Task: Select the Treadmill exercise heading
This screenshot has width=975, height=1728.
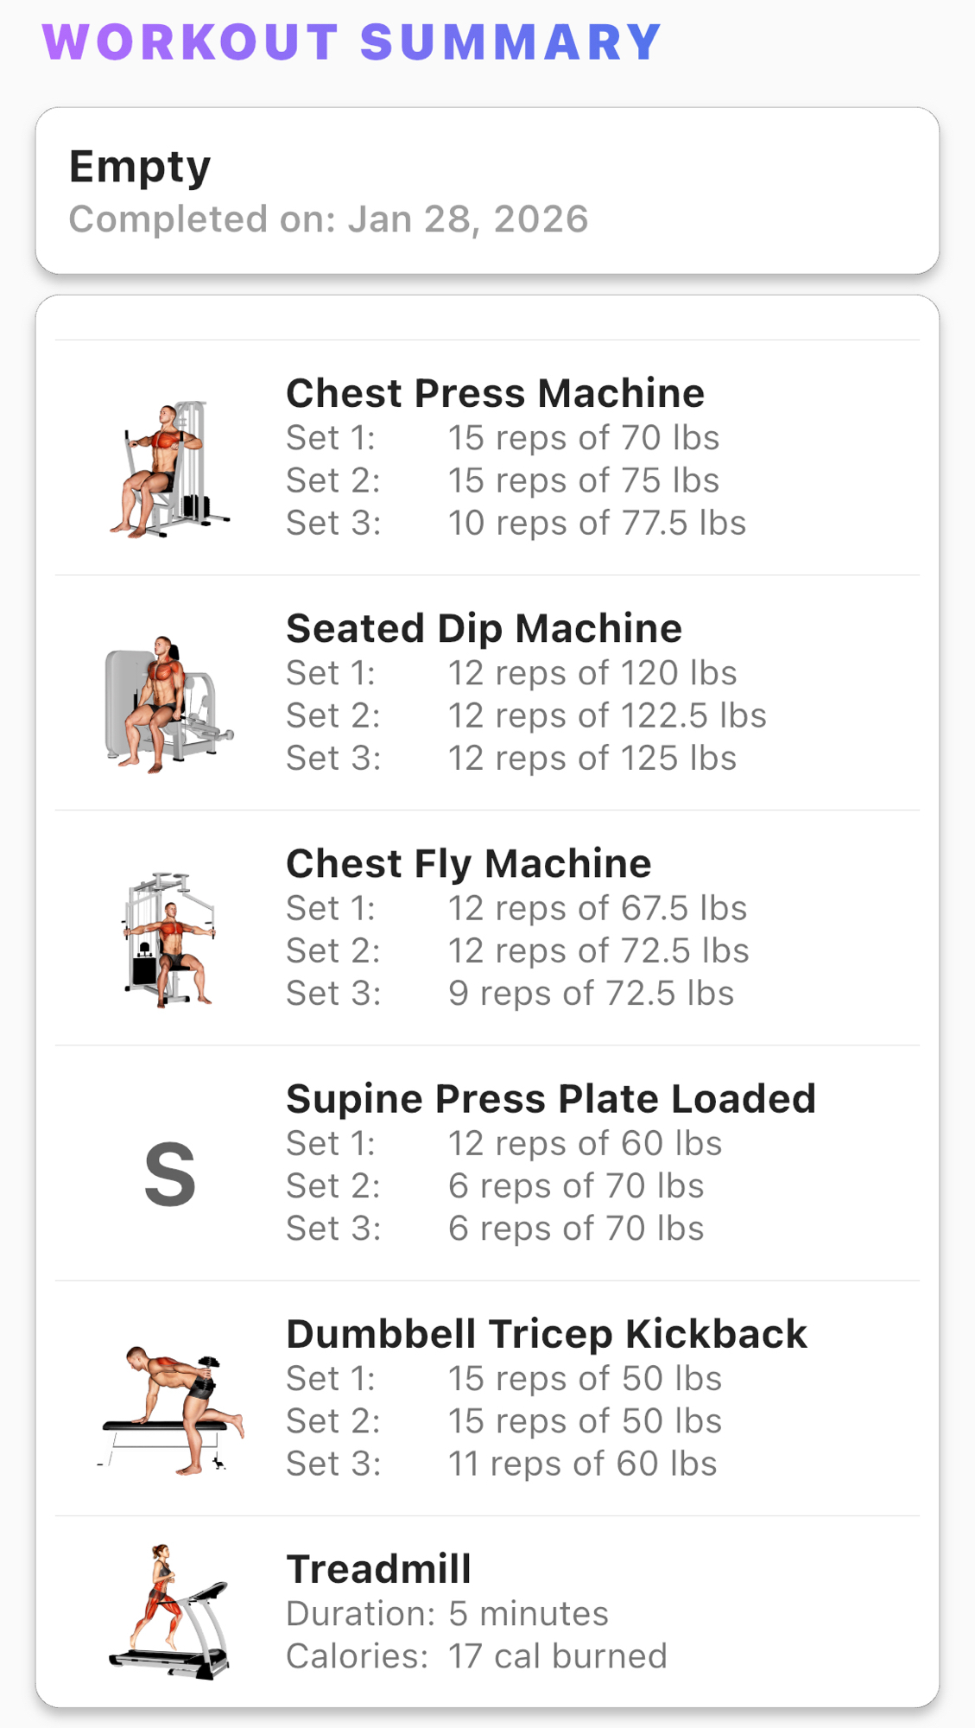Action: [378, 1569]
